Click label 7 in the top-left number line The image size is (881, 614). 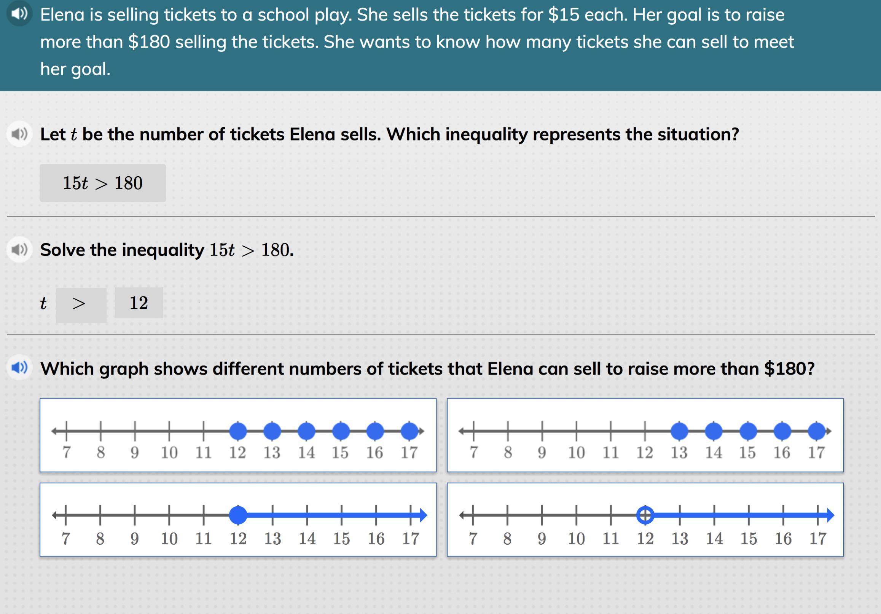pyautogui.click(x=66, y=453)
